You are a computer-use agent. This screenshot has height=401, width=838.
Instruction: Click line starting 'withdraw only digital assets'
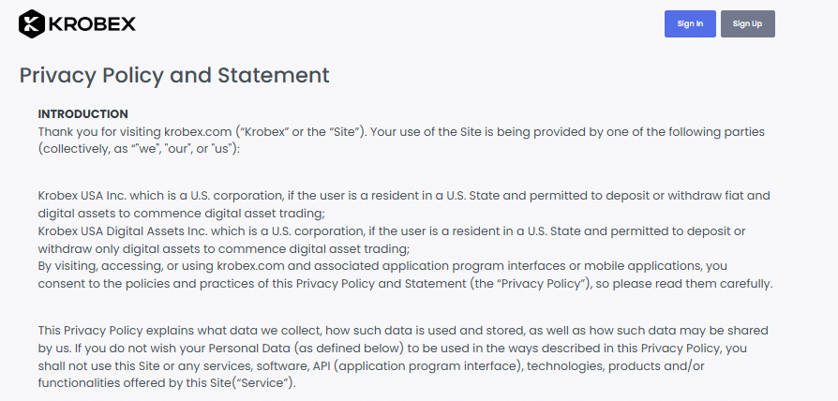(x=223, y=248)
